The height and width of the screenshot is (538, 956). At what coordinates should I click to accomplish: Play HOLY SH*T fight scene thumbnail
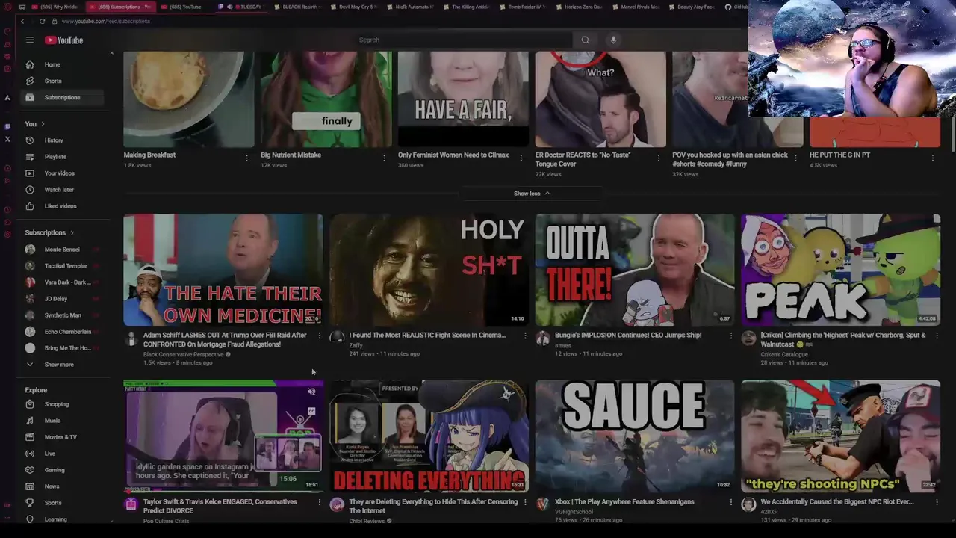coord(429,270)
